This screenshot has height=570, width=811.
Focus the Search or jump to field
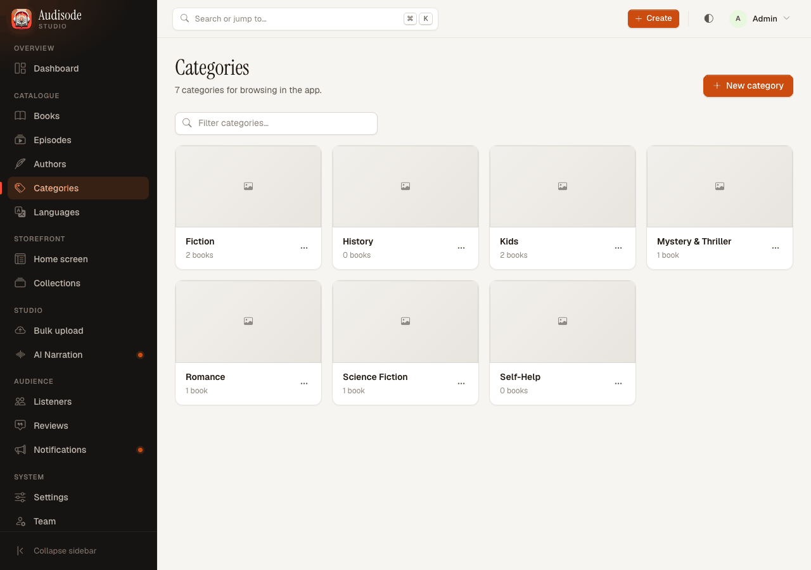(305, 18)
